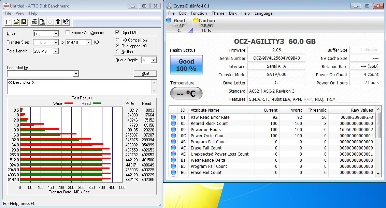Click status orb for Raw Read Error Rate
The height and width of the screenshot is (208, 386).
[x=174, y=117]
